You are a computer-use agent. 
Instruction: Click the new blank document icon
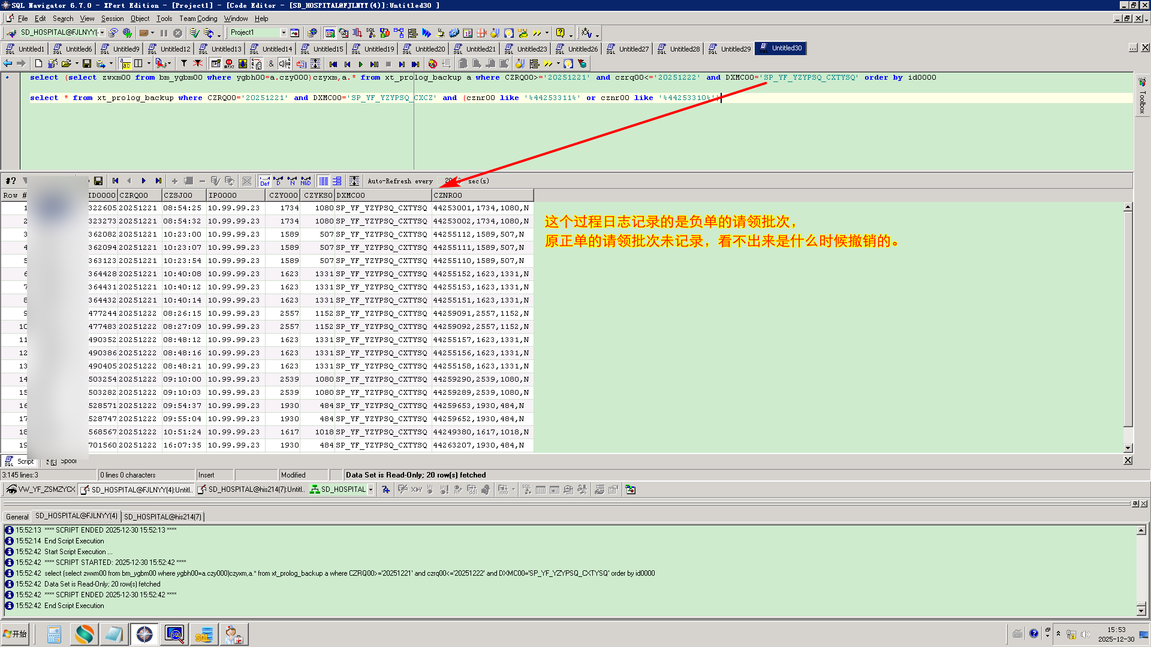(39, 64)
